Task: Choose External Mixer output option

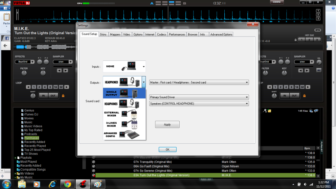Action: coord(124,114)
